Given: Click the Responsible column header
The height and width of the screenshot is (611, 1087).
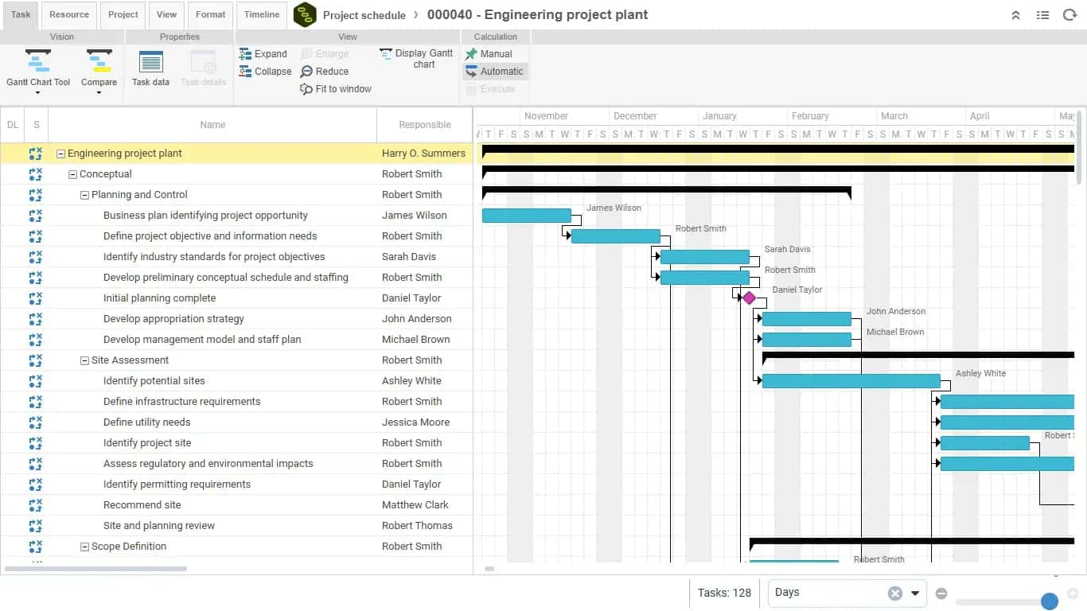Looking at the screenshot, I should coord(425,125).
